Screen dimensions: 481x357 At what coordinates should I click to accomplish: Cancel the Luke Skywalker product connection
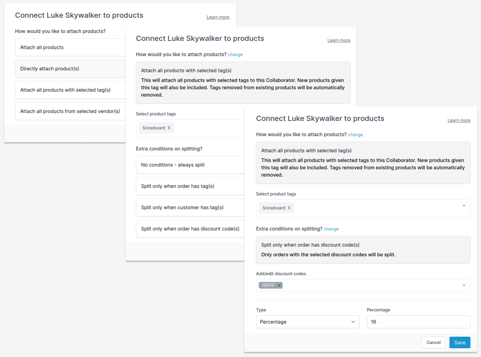pyautogui.click(x=433, y=342)
